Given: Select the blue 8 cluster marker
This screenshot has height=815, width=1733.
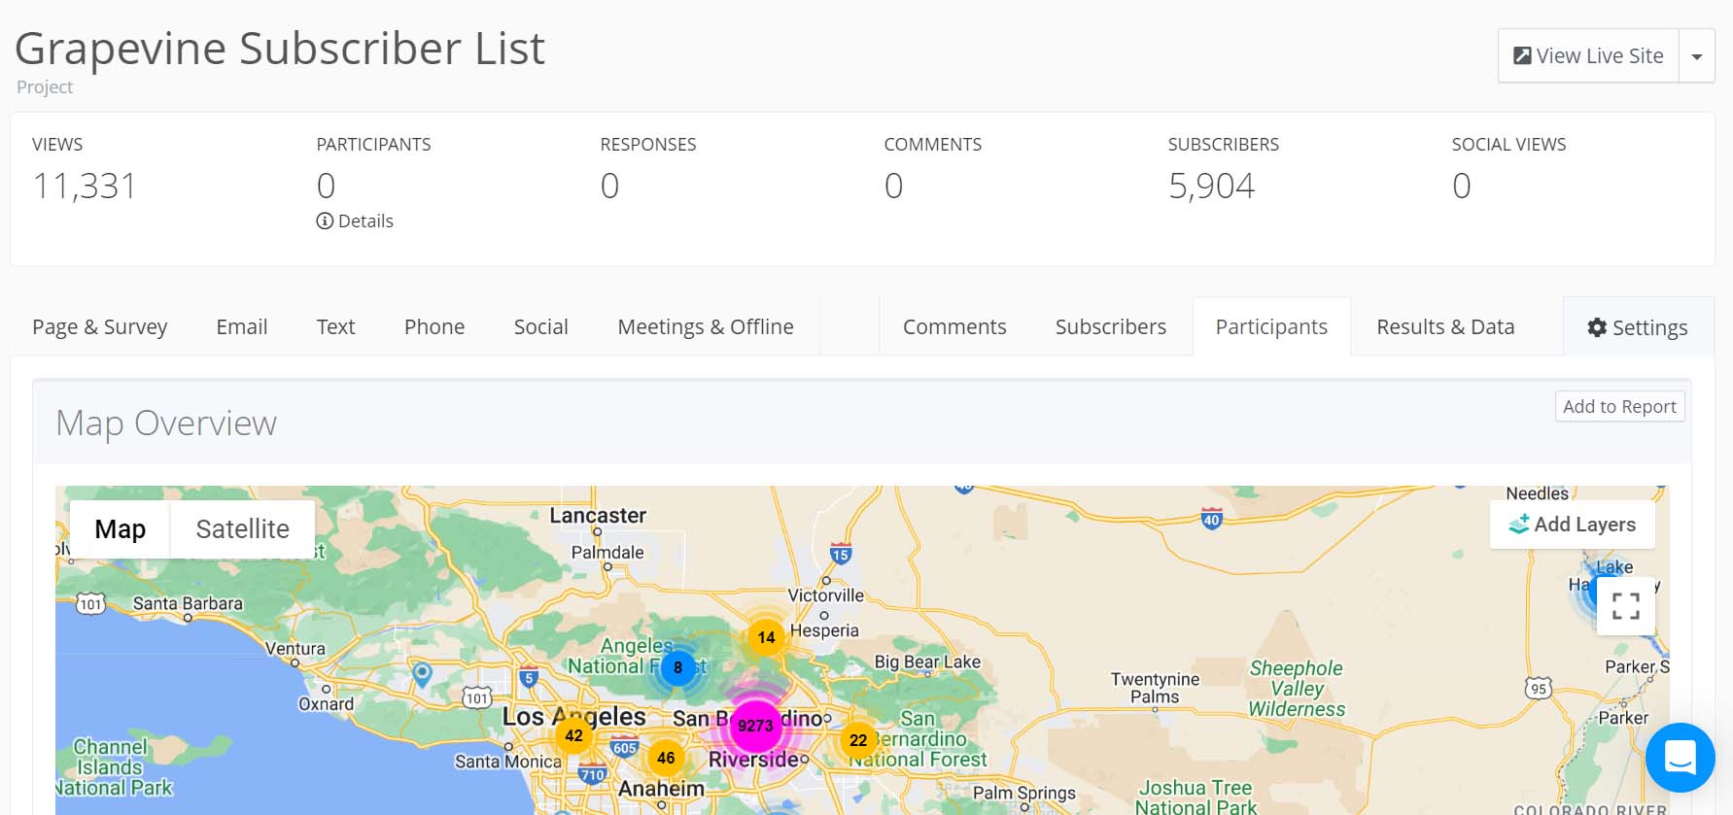Looking at the screenshot, I should (677, 667).
